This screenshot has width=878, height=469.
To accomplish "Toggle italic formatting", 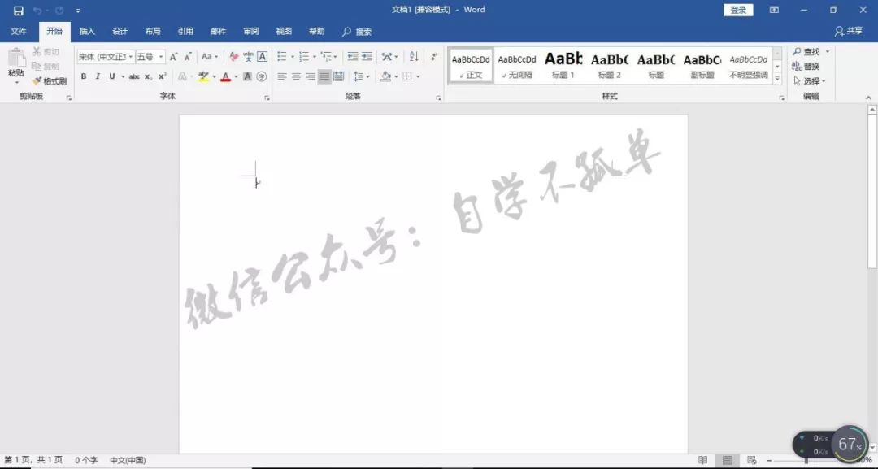I will point(98,76).
